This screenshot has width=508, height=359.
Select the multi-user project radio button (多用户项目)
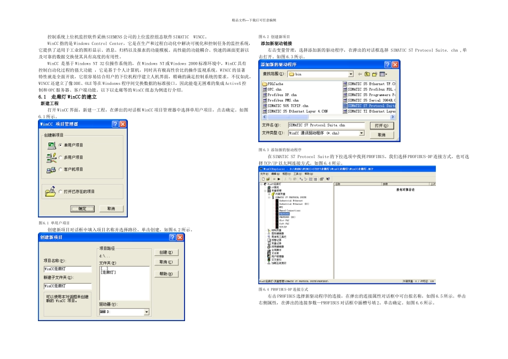(60, 157)
